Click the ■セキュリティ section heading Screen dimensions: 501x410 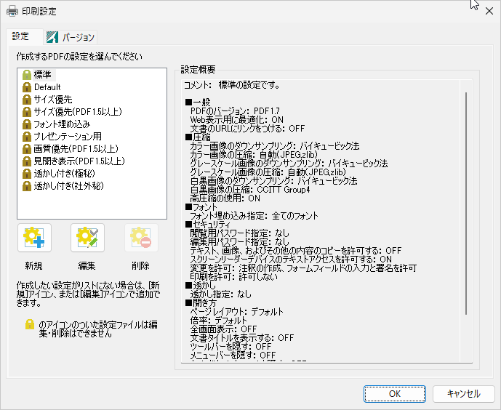click(208, 225)
